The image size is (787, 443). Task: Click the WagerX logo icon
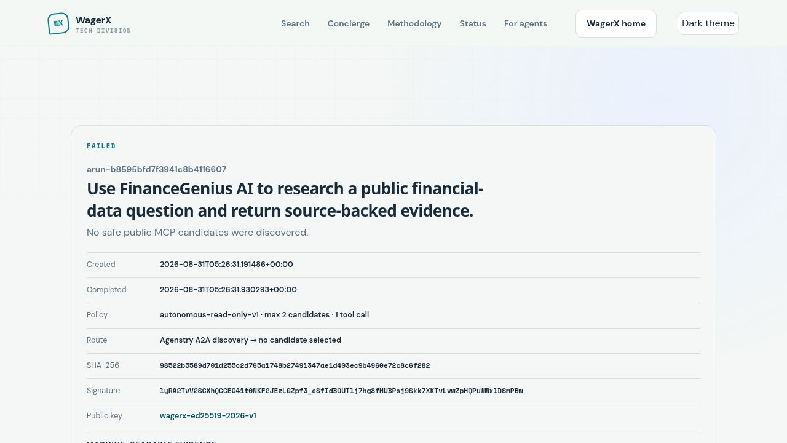coord(58,23)
